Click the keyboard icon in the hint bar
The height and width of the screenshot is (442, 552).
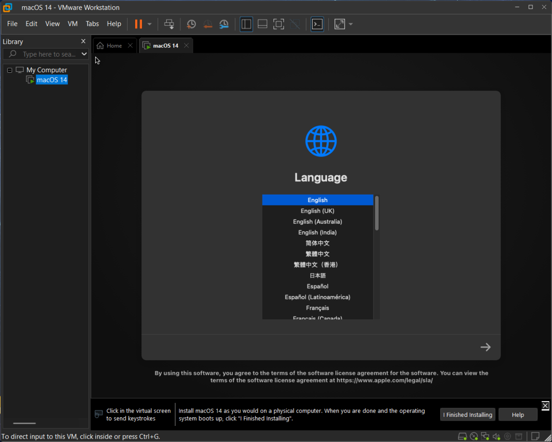point(99,414)
